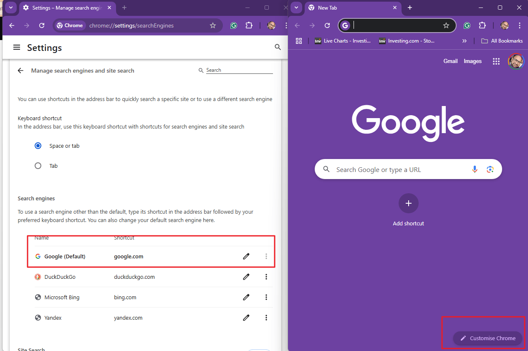Reload the Settings window page
Image resolution: width=528 pixels, height=351 pixels.
click(x=42, y=25)
